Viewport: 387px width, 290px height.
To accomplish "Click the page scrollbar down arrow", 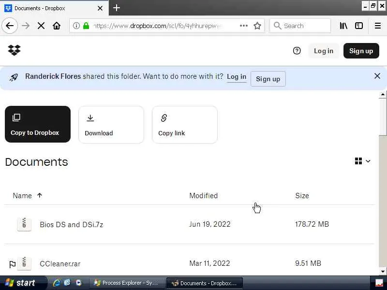I will 383,272.
